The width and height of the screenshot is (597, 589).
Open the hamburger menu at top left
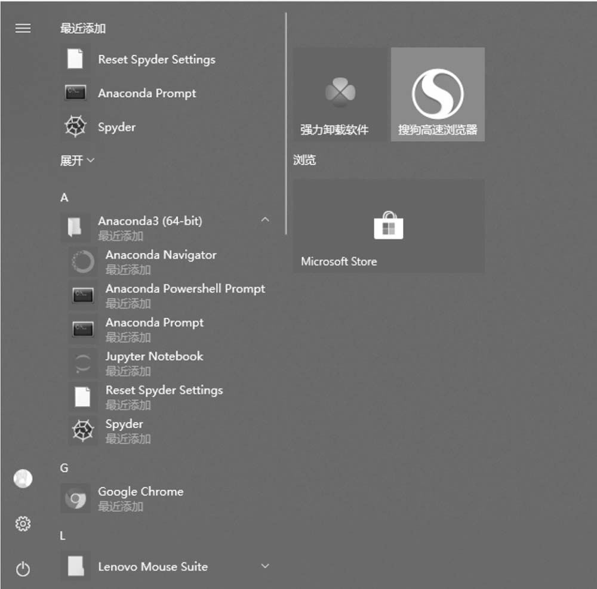[23, 28]
